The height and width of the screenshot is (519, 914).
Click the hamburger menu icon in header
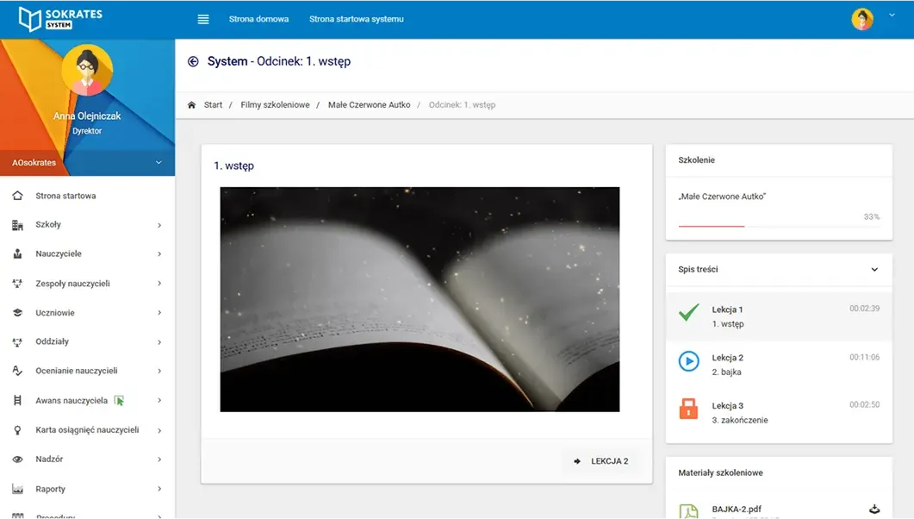pos(203,19)
